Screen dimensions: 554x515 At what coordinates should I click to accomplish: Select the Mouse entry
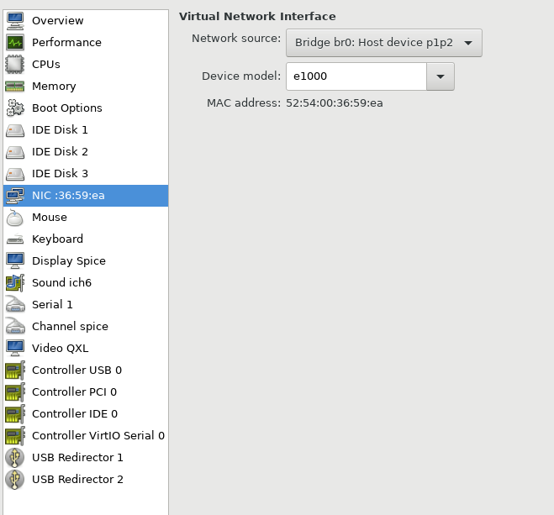pyautogui.click(x=86, y=218)
